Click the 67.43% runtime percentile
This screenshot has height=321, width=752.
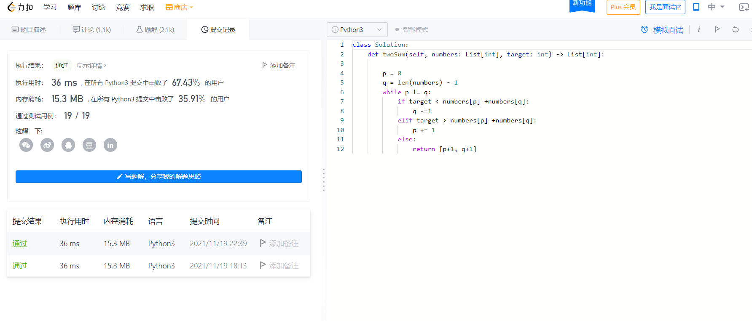[186, 82]
